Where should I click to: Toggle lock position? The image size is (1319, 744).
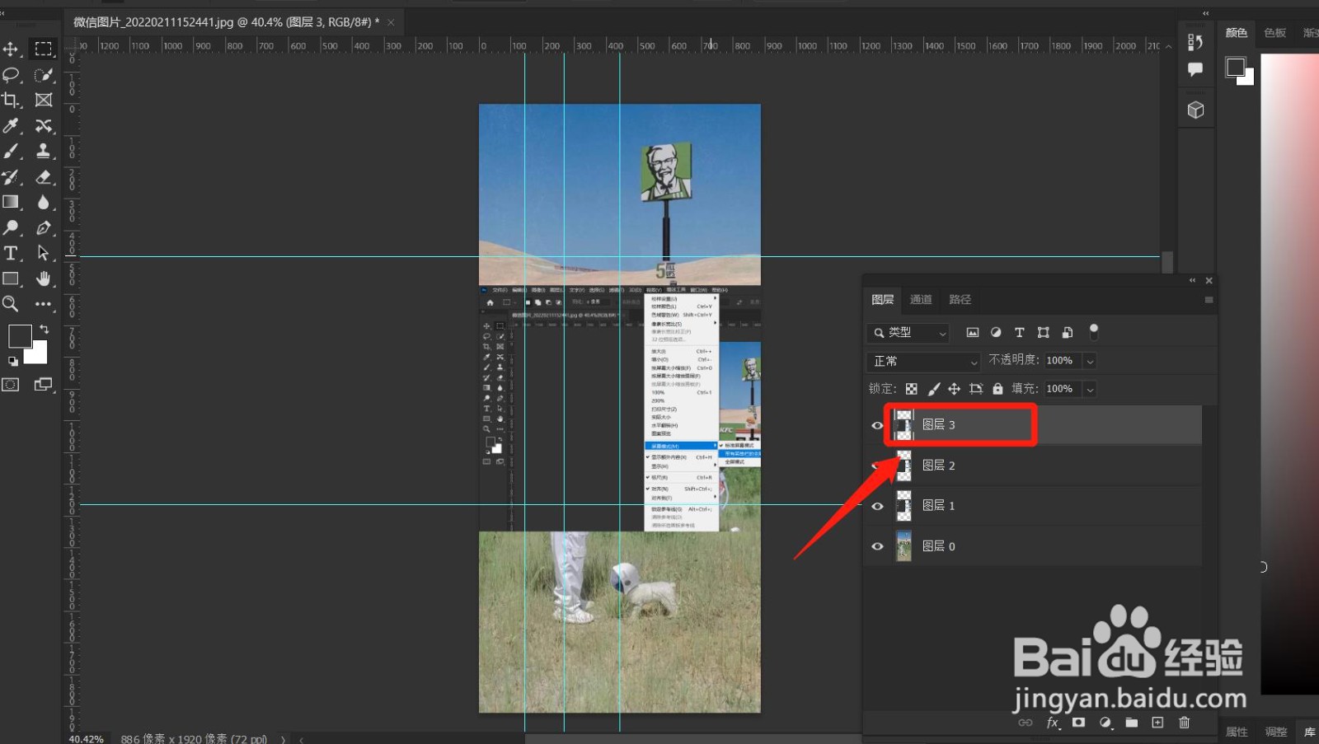pyautogui.click(x=954, y=389)
